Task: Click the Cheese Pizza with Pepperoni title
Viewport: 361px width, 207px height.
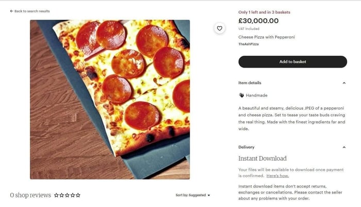Action: coord(266,37)
